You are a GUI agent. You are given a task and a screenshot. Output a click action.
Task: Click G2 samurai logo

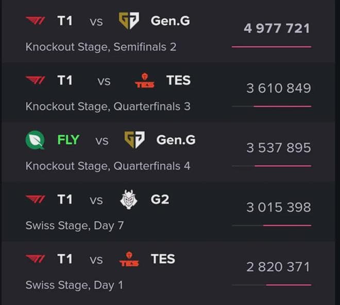point(129,200)
